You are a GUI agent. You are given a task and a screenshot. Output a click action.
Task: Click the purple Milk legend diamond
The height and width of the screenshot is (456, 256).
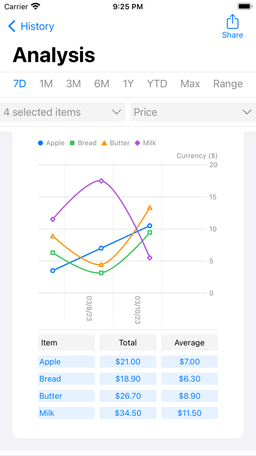(138, 143)
